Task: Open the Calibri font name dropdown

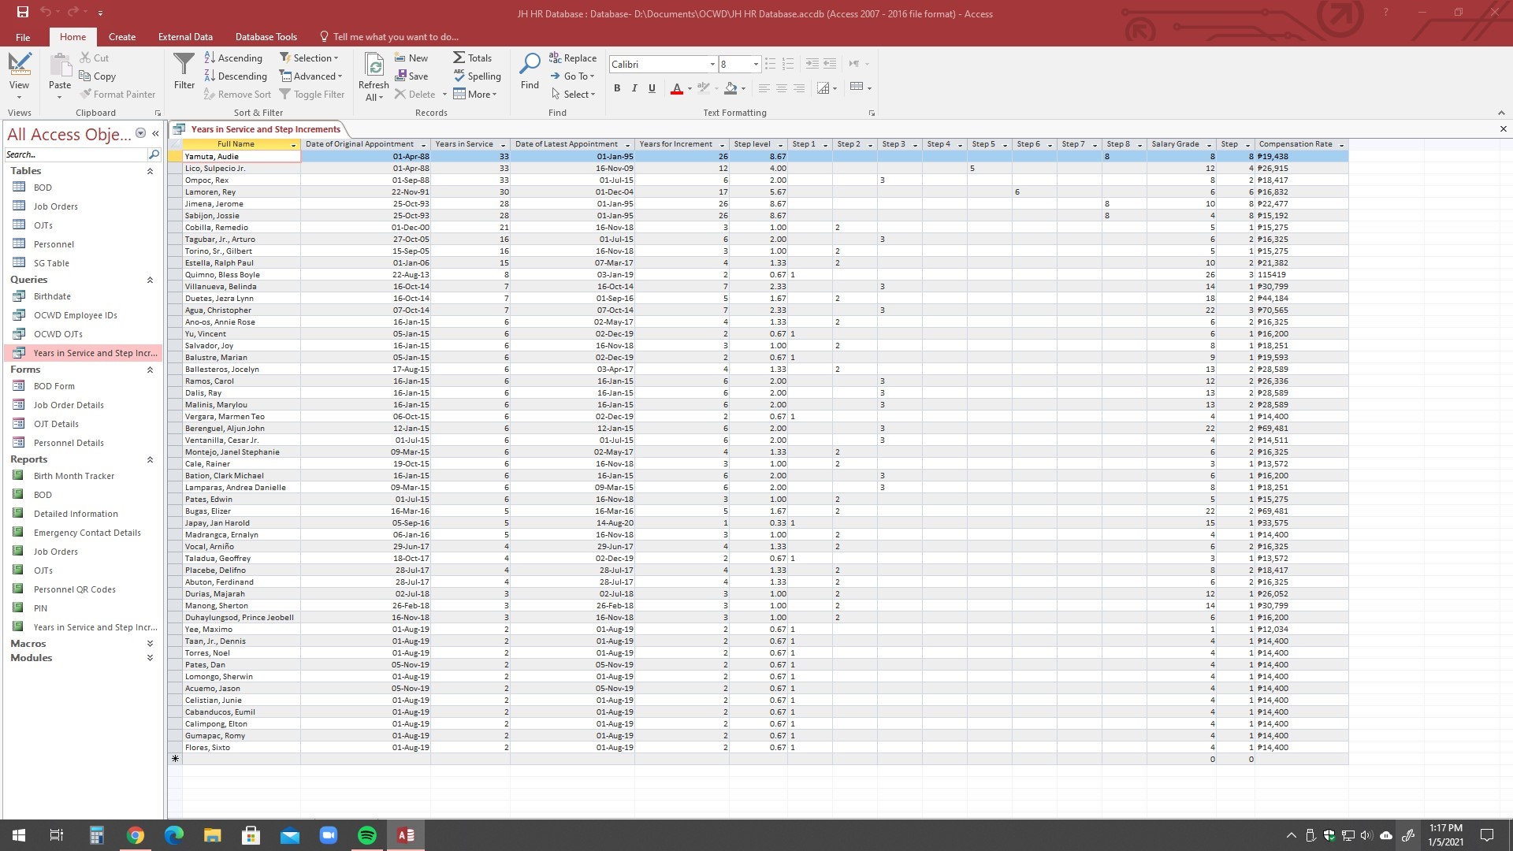Action: (x=712, y=65)
